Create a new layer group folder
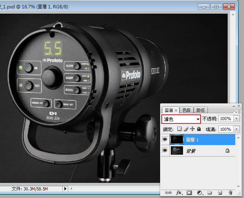This screenshot has width=244, height=198. click(210, 193)
